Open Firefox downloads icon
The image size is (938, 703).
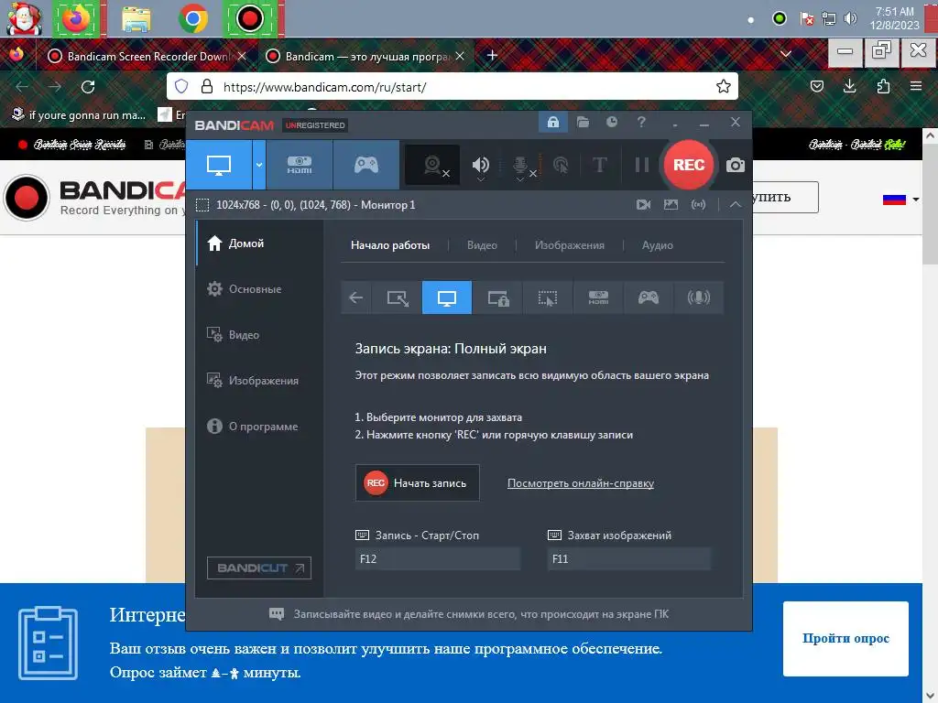click(849, 87)
